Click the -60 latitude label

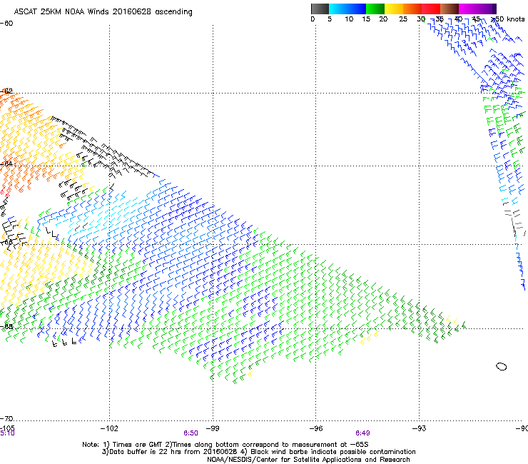6,23
